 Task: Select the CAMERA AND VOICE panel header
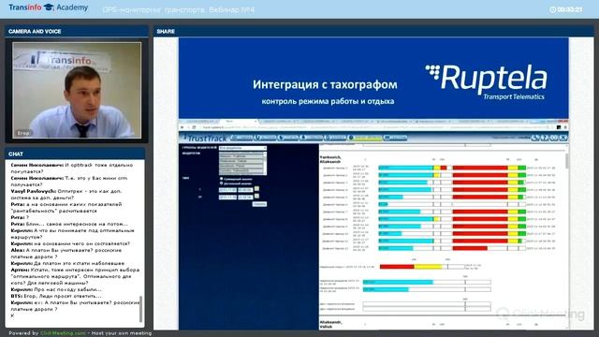[x=77, y=31]
